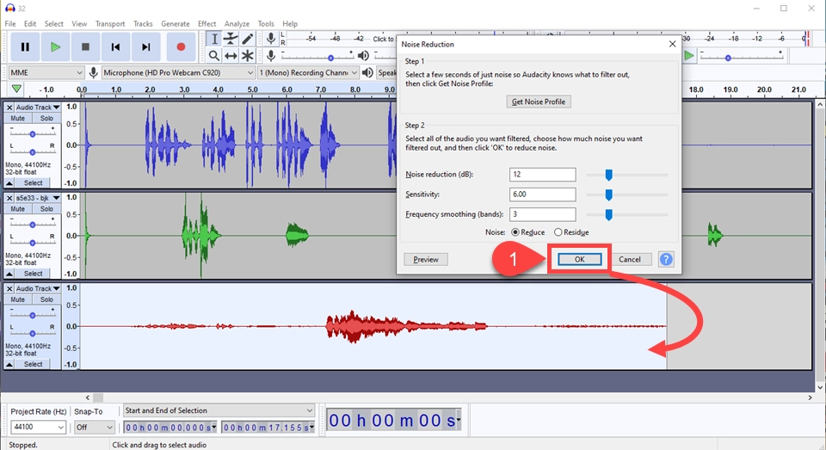Open the Project Rate 44100 dropdown
Image resolution: width=826 pixels, height=450 pixels.
pos(38,427)
